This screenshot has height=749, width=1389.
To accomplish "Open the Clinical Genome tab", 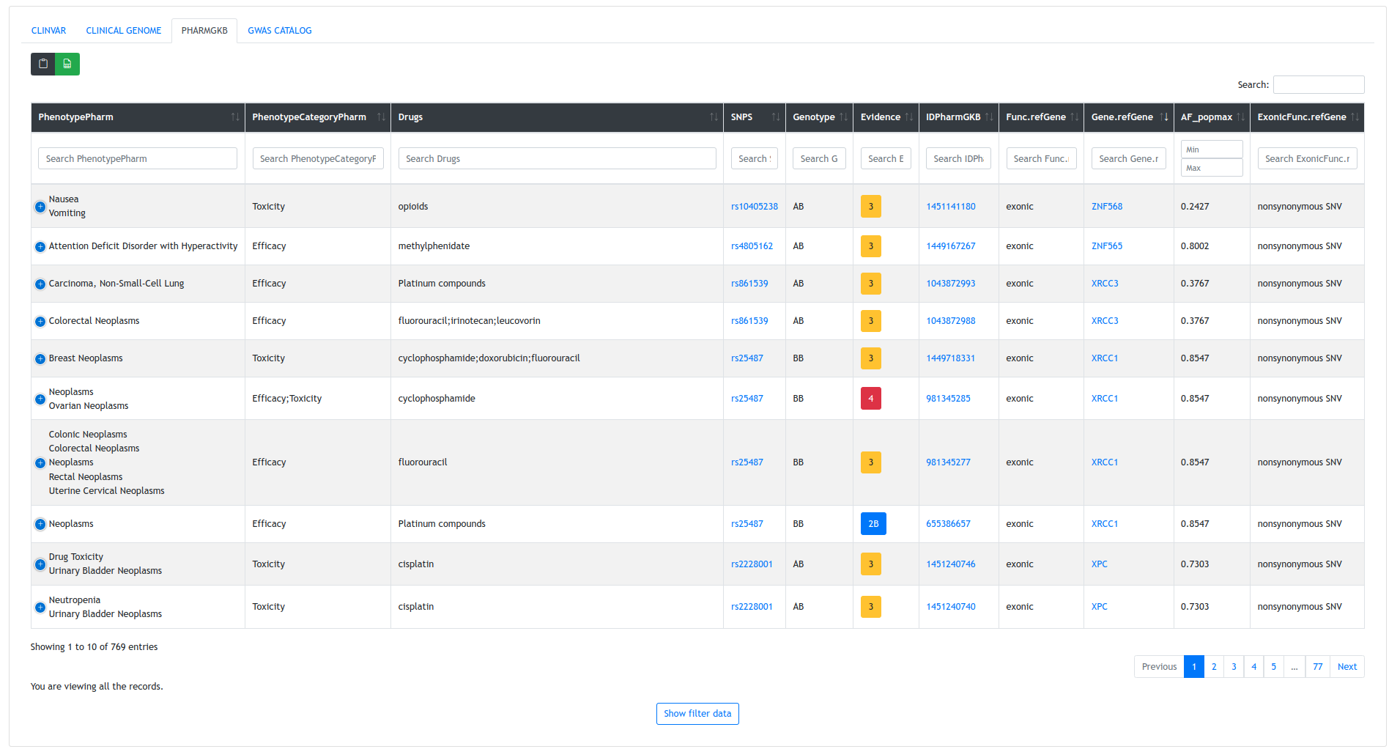I will (x=123, y=31).
